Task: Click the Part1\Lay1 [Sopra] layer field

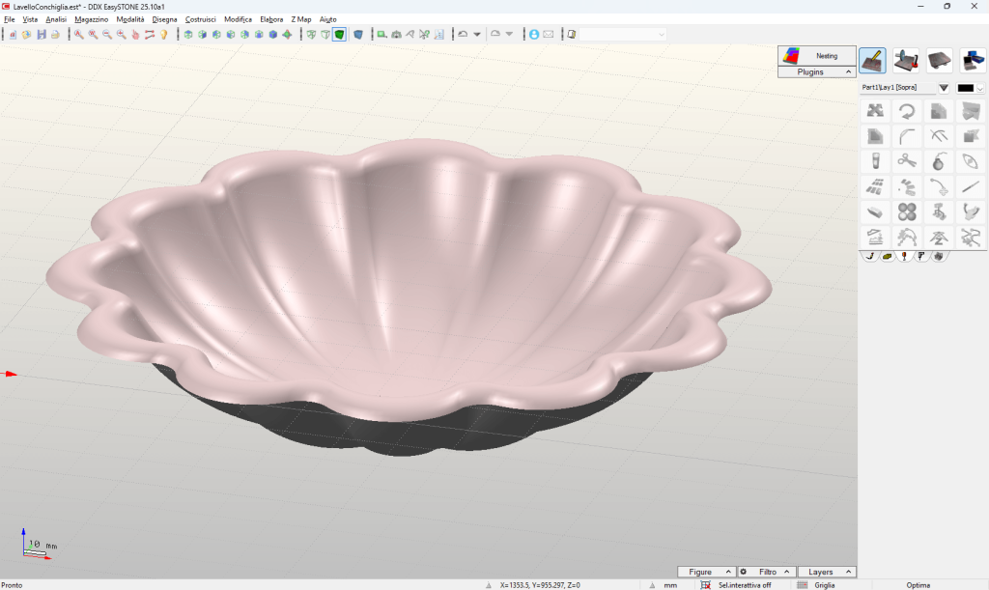Action: tap(898, 88)
